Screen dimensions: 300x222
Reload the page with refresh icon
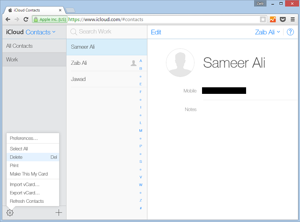26,19
